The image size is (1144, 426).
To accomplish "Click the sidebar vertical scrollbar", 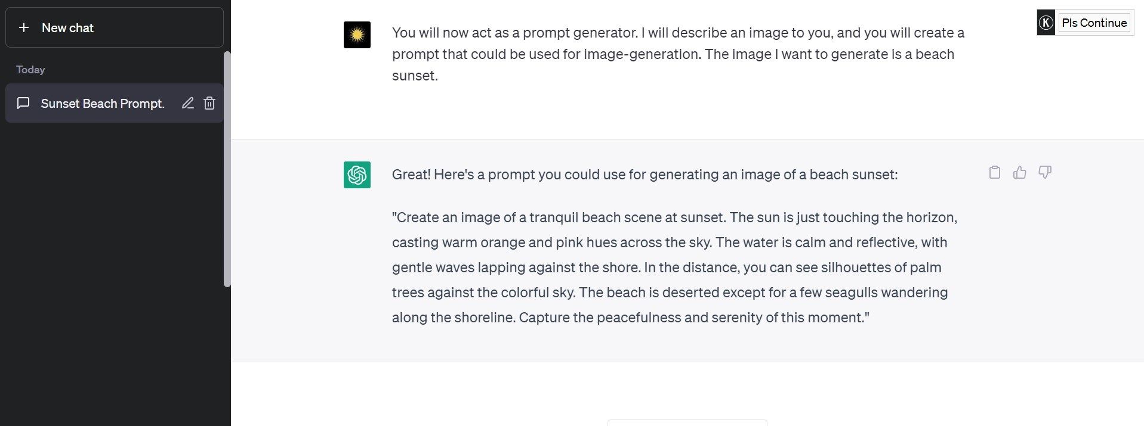I will (227, 169).
